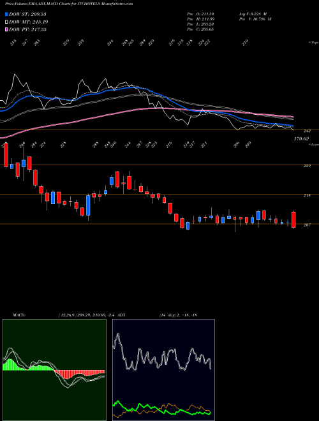The image size is (319, 421).
Task: Click the 'Pre V: 10.736 M' volume text
Action: tap(255, 19)
